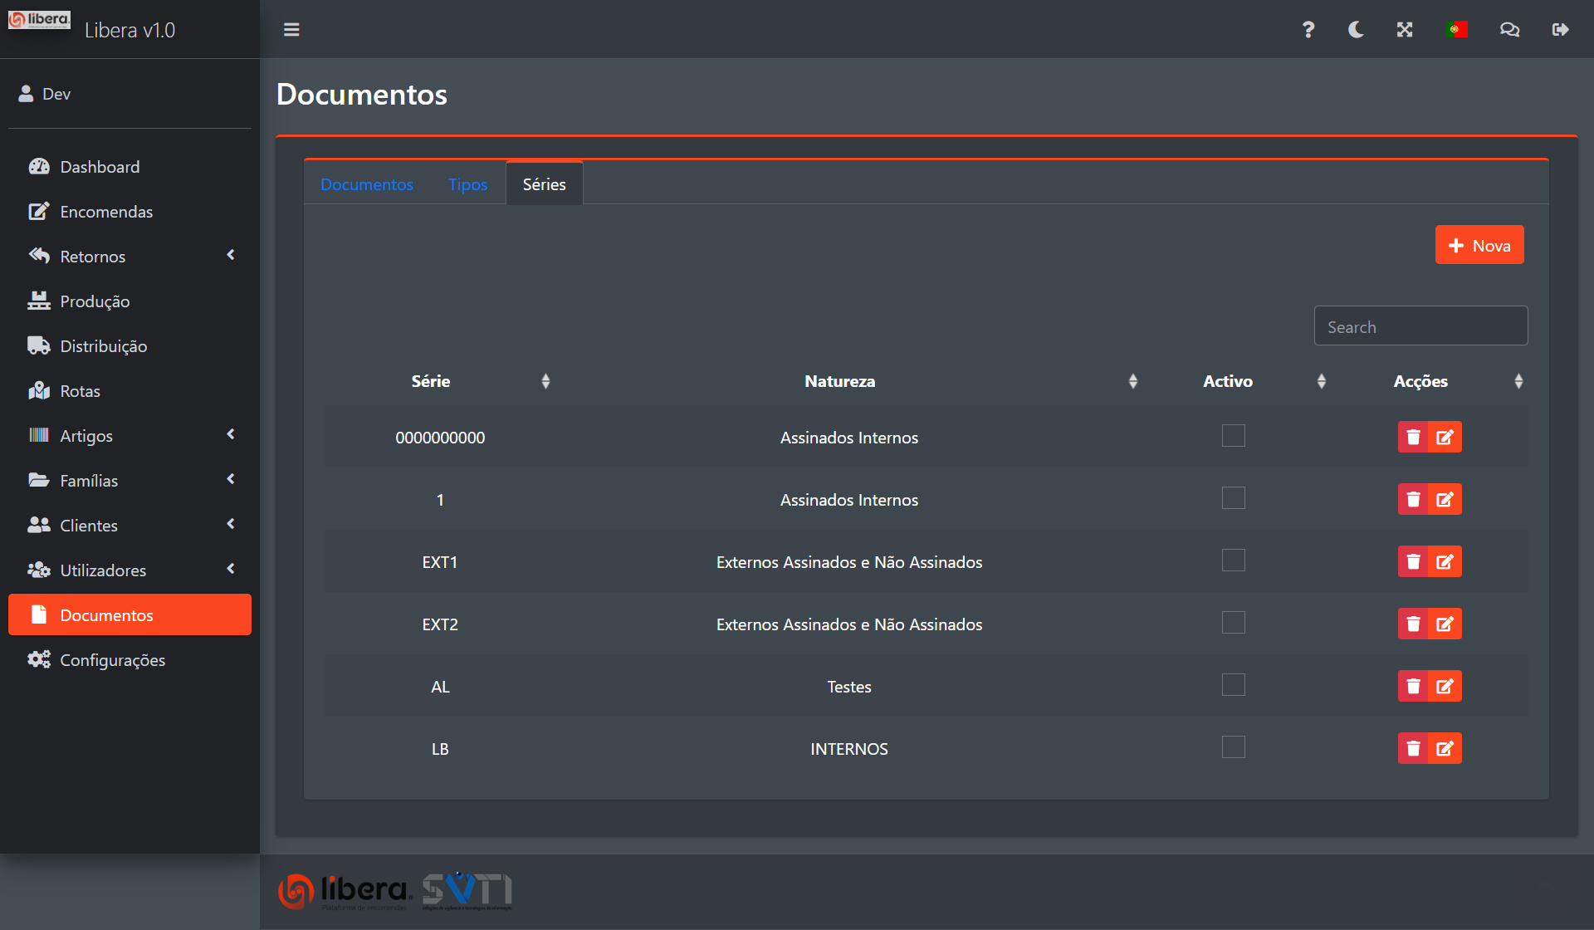Image resolution: width=1594 pixels, height=930 pixels.
Task: Switch to the Tipos tab
Action: pos(467,184)
